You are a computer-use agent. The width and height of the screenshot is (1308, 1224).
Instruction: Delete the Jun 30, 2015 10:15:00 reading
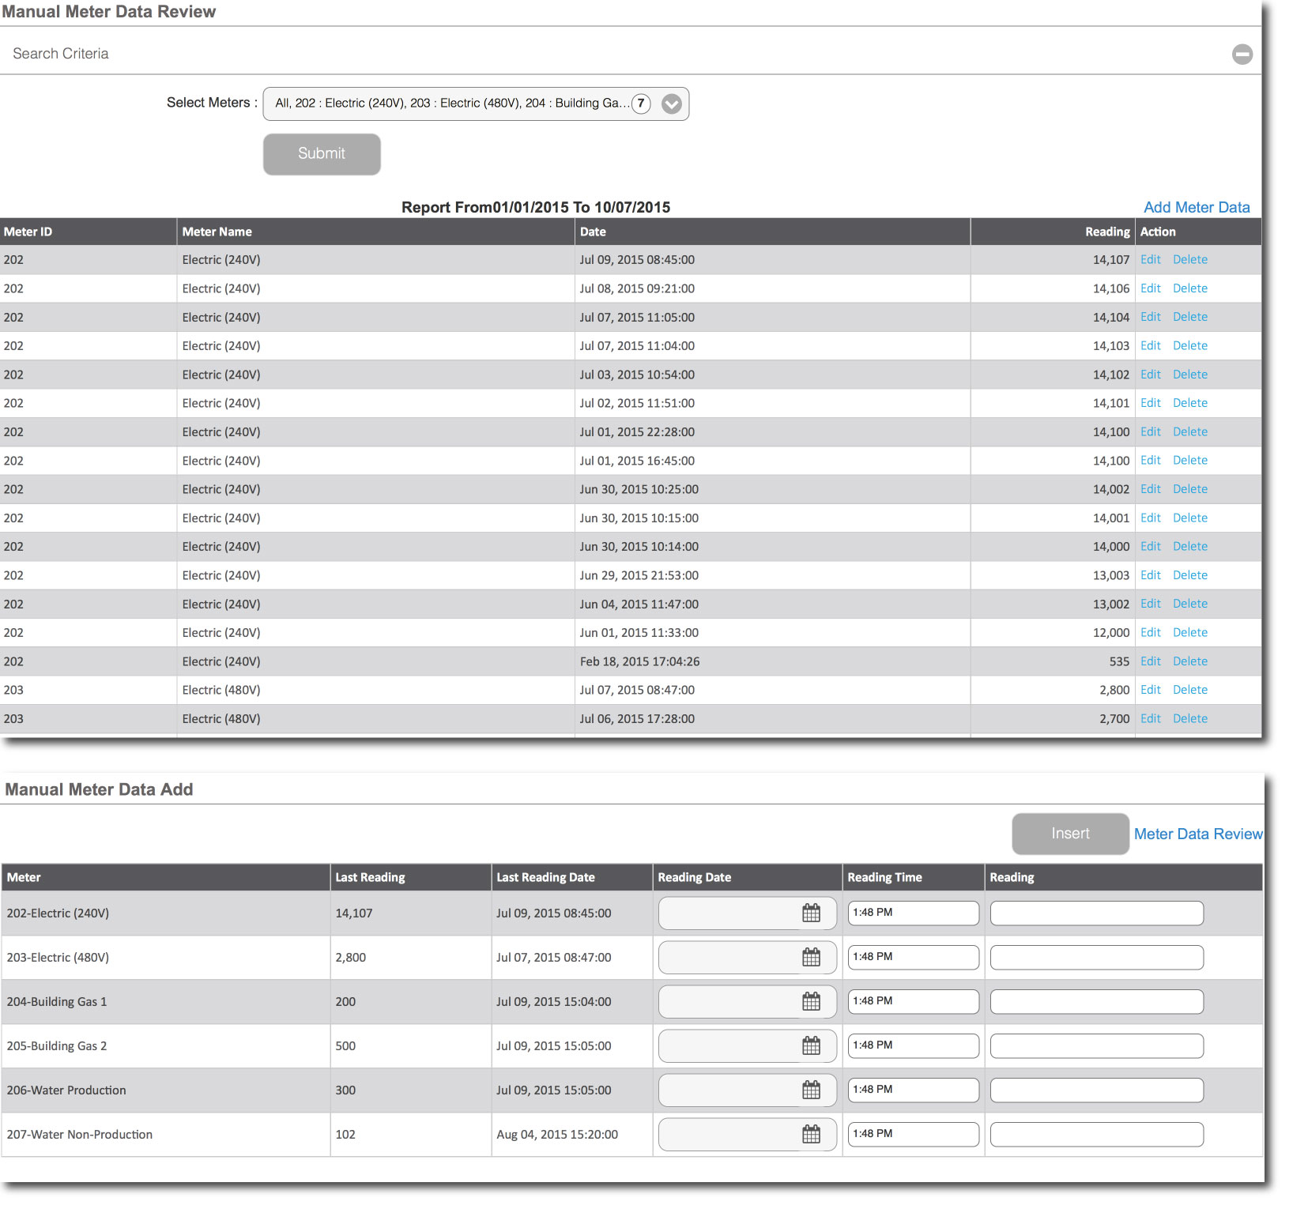pos(1189,518)
